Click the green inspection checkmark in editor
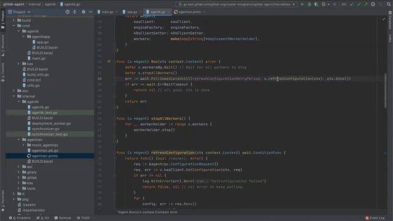The height and width of the screenshot is (221, 393). click(x=384, y=19)
